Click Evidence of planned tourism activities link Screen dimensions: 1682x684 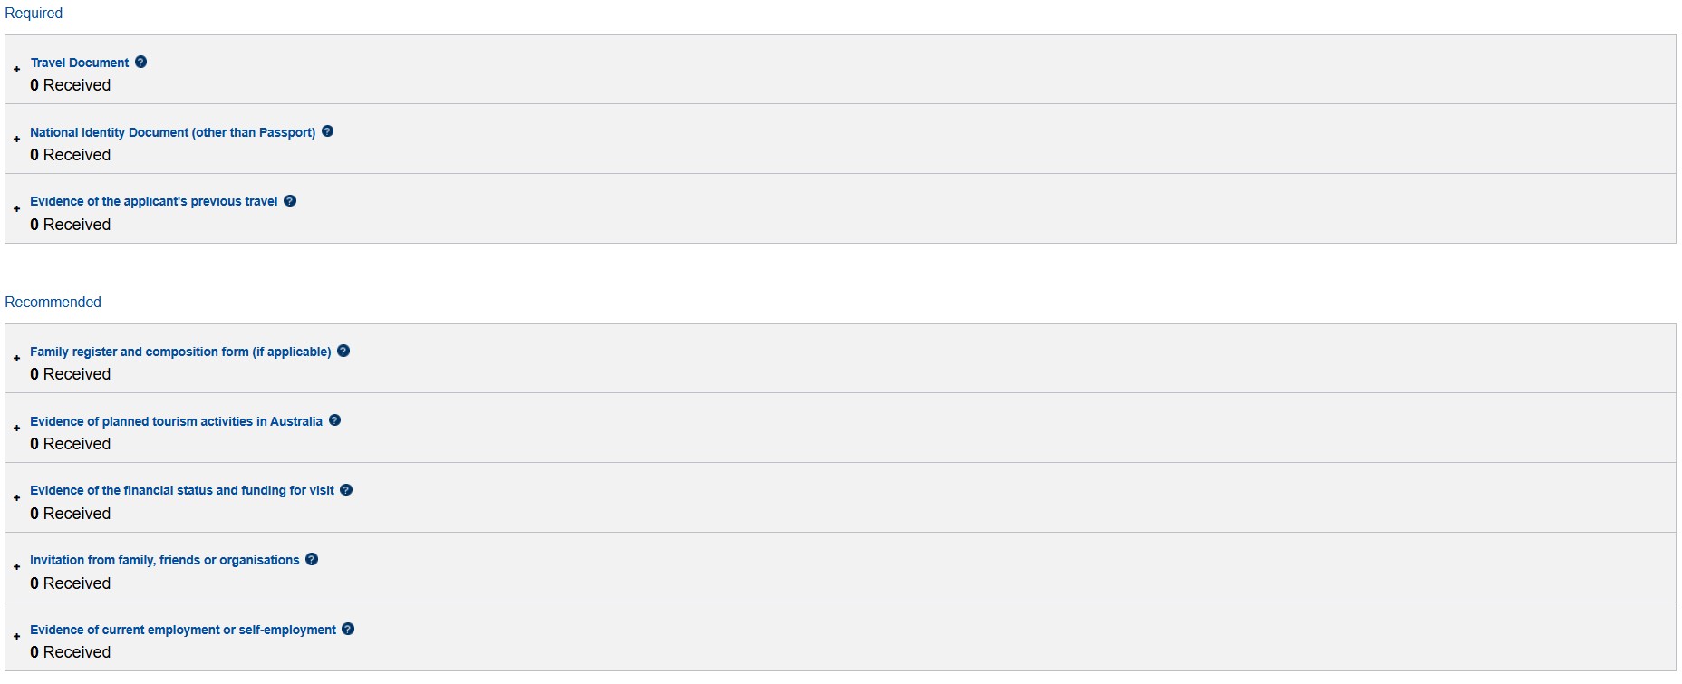(176, 421)
